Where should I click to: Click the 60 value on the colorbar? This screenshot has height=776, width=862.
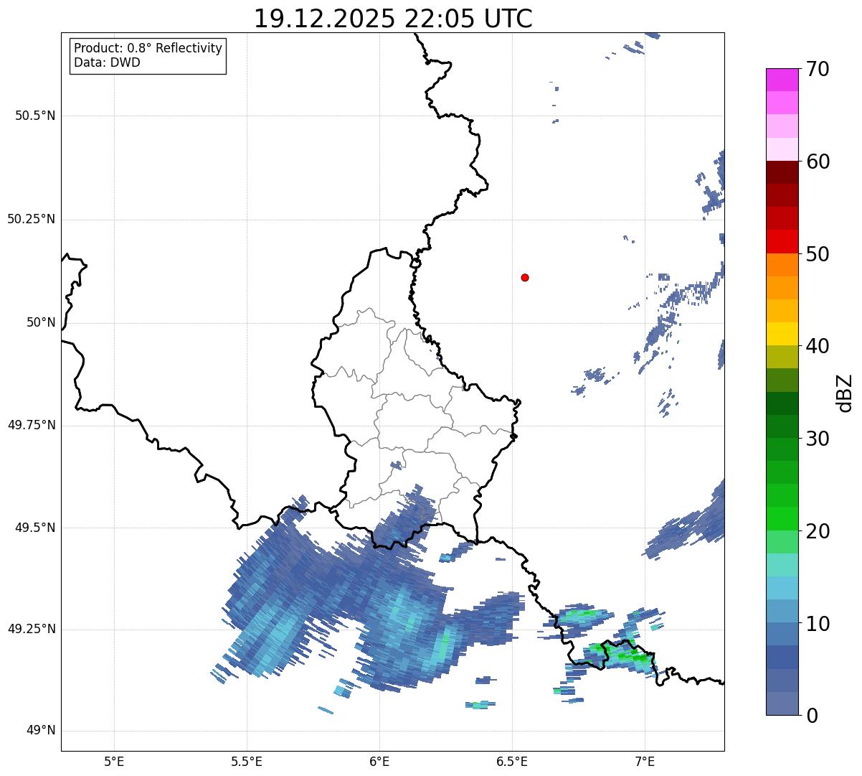(818, 162)
